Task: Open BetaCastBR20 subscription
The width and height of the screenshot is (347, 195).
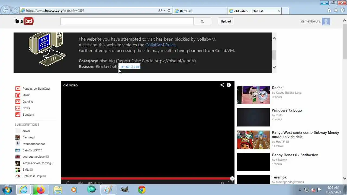Action: click(x=32, y=150)
